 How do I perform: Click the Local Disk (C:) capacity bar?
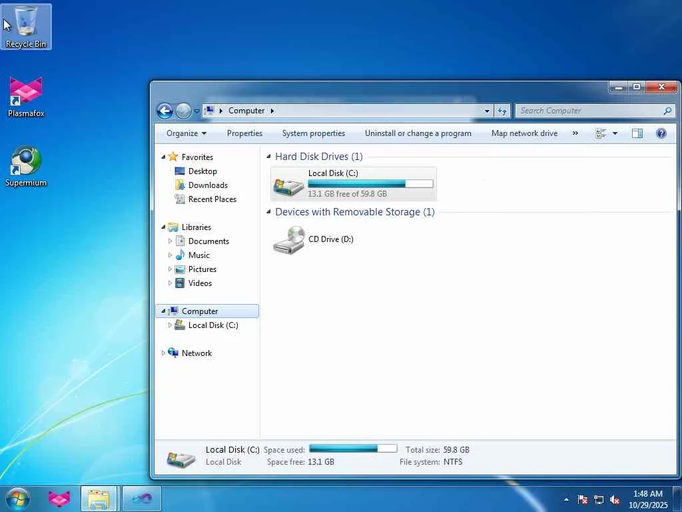coord(370,184)
